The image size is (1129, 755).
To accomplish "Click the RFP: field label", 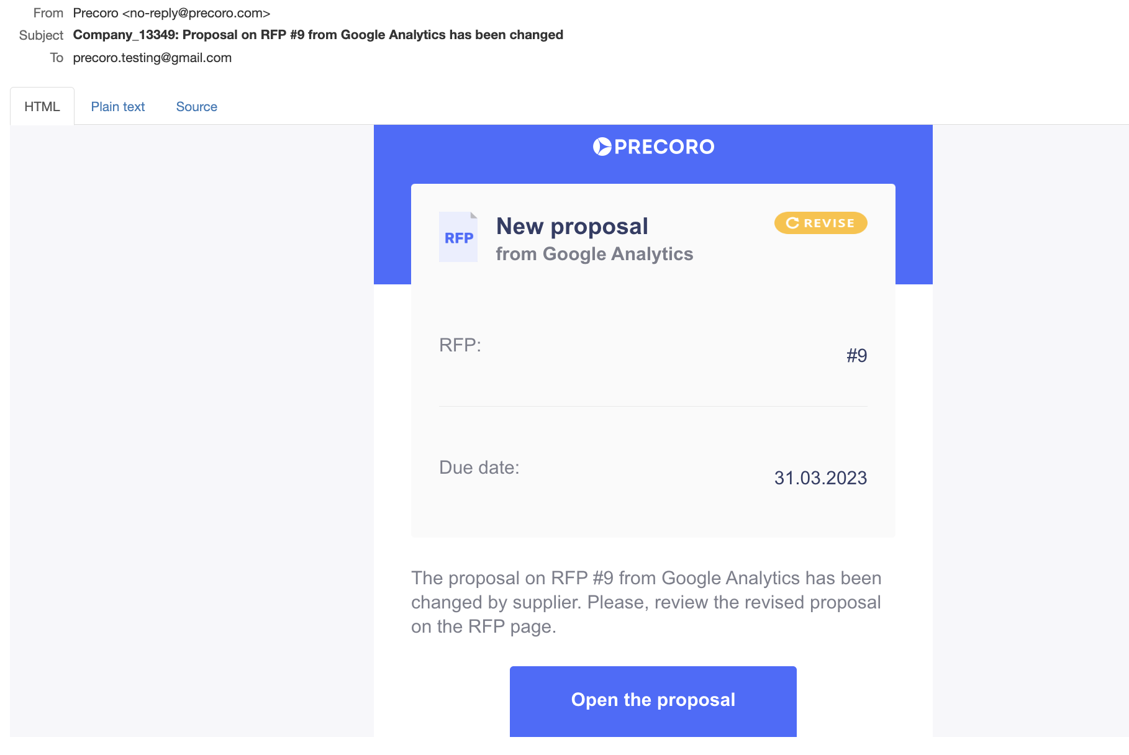I will [460, 345].
